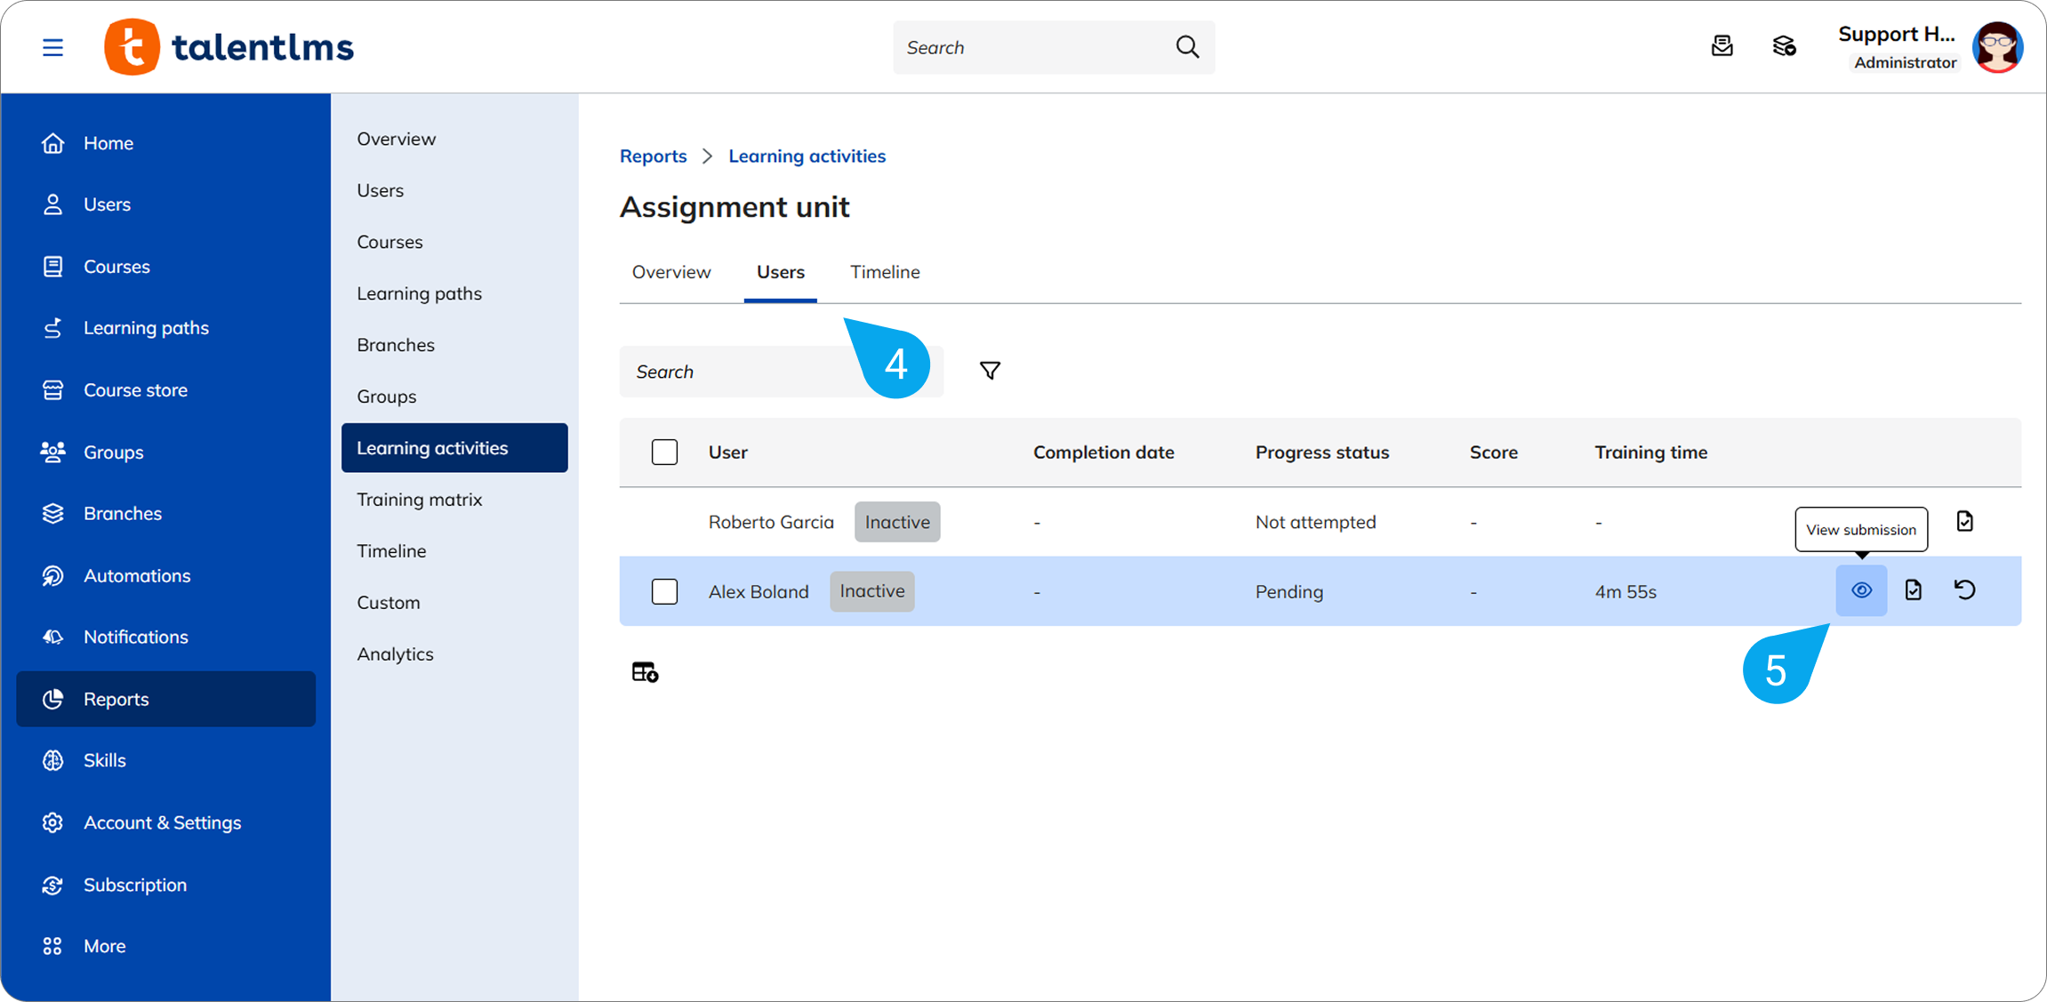Open the filter icon beside the search field

tap(990, 370)
